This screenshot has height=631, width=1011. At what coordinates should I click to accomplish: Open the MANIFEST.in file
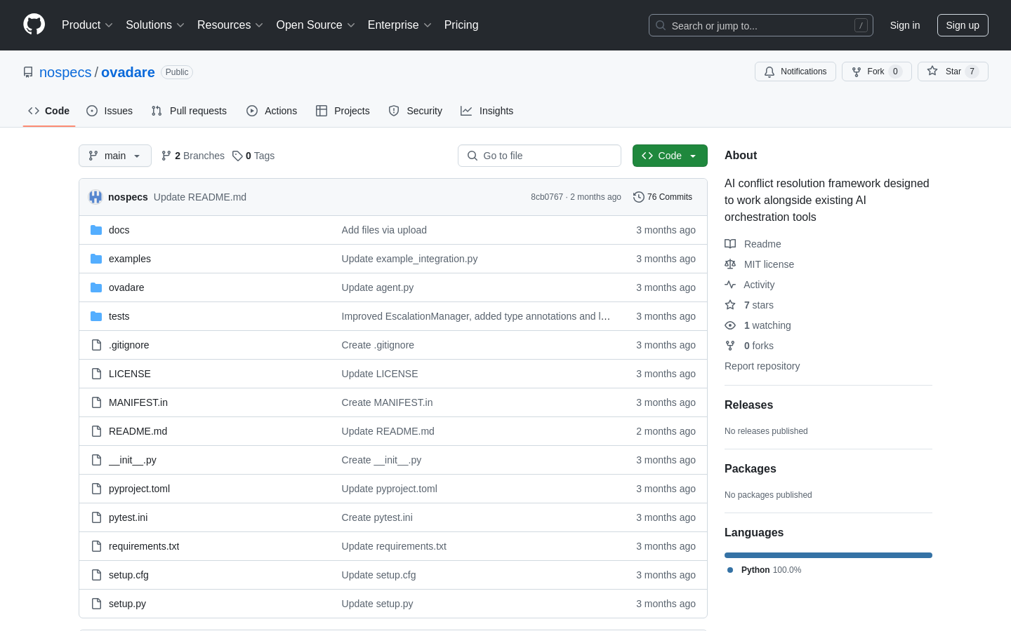tap(138, 402)
